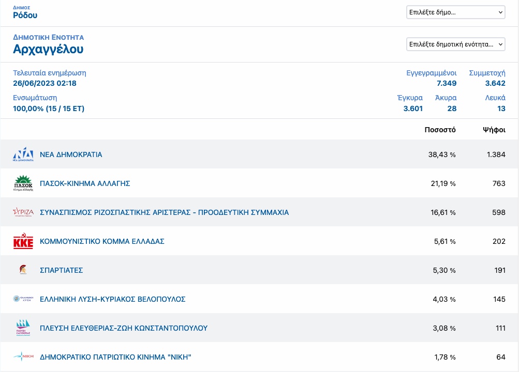This screenshot has height=372, width=519.
Task: Open the 'Επιλέξτε δημοτική ενότητα...' dropdown
Action: (x=456, y=44)
